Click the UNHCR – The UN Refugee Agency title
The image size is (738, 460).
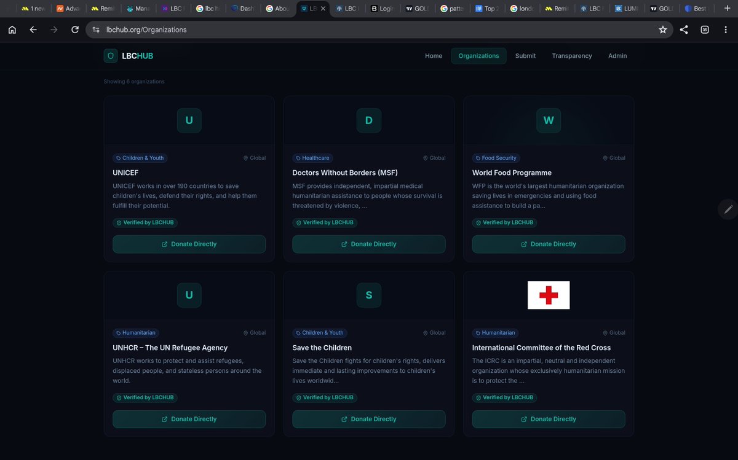tap(170, 348)
